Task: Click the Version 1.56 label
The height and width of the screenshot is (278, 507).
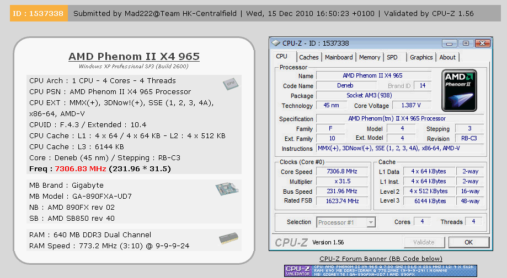Action: 328,242
